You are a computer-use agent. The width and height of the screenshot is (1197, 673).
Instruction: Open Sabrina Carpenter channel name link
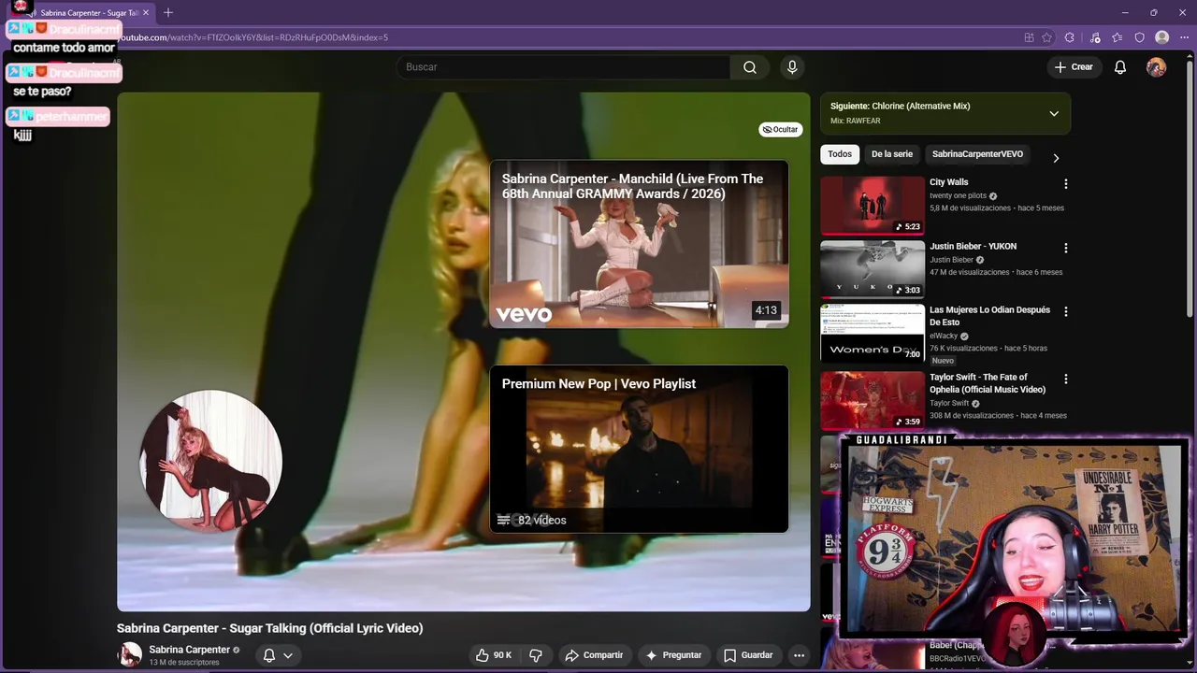coord(189,650)
